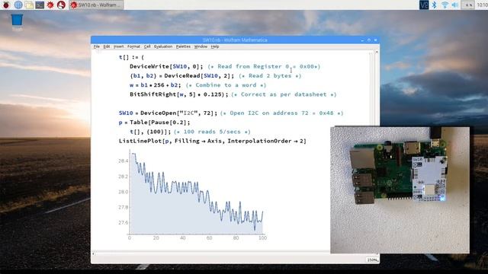
Task: Click the horizontal scrollbar left arrow
Action: coord(93,253)
